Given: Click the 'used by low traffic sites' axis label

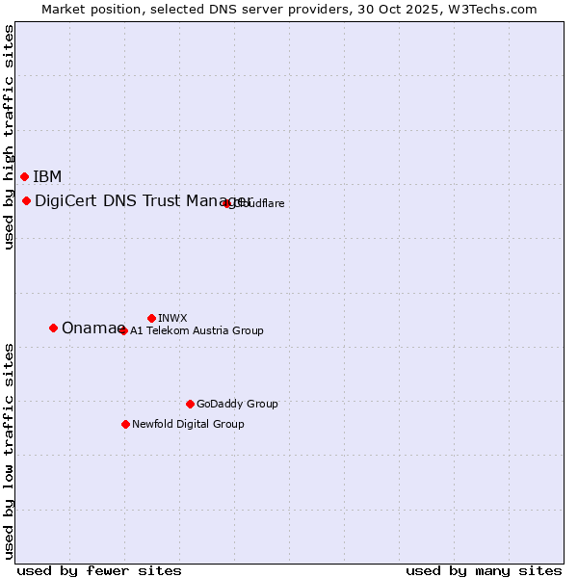Looking at the screenshot, I should (9, 451).
